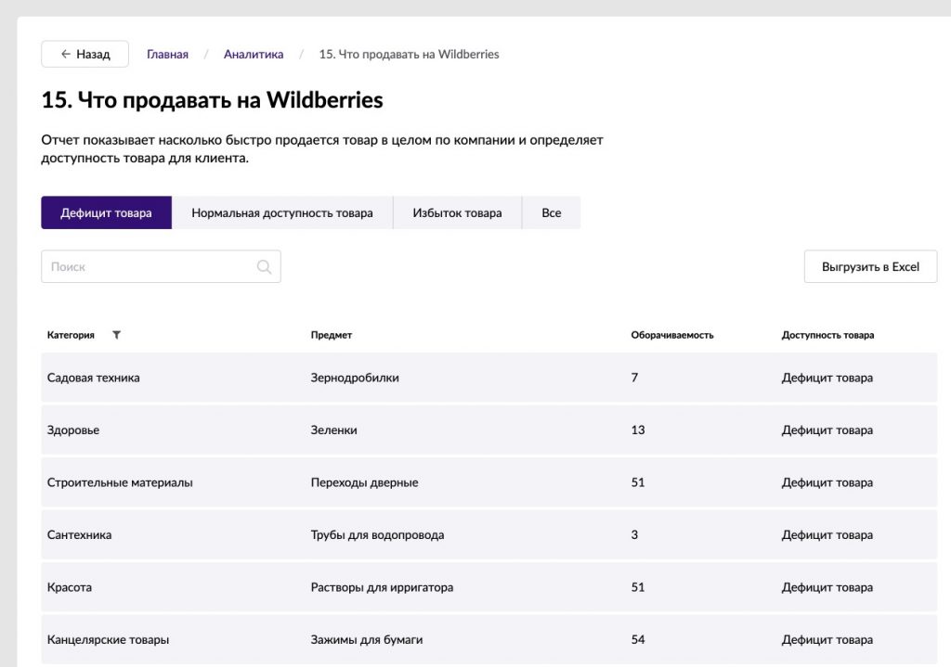Select the Зеленки row under Здоровье
Image resolution: width=951 pixels, height=667 pixels.
coord(489,430)
